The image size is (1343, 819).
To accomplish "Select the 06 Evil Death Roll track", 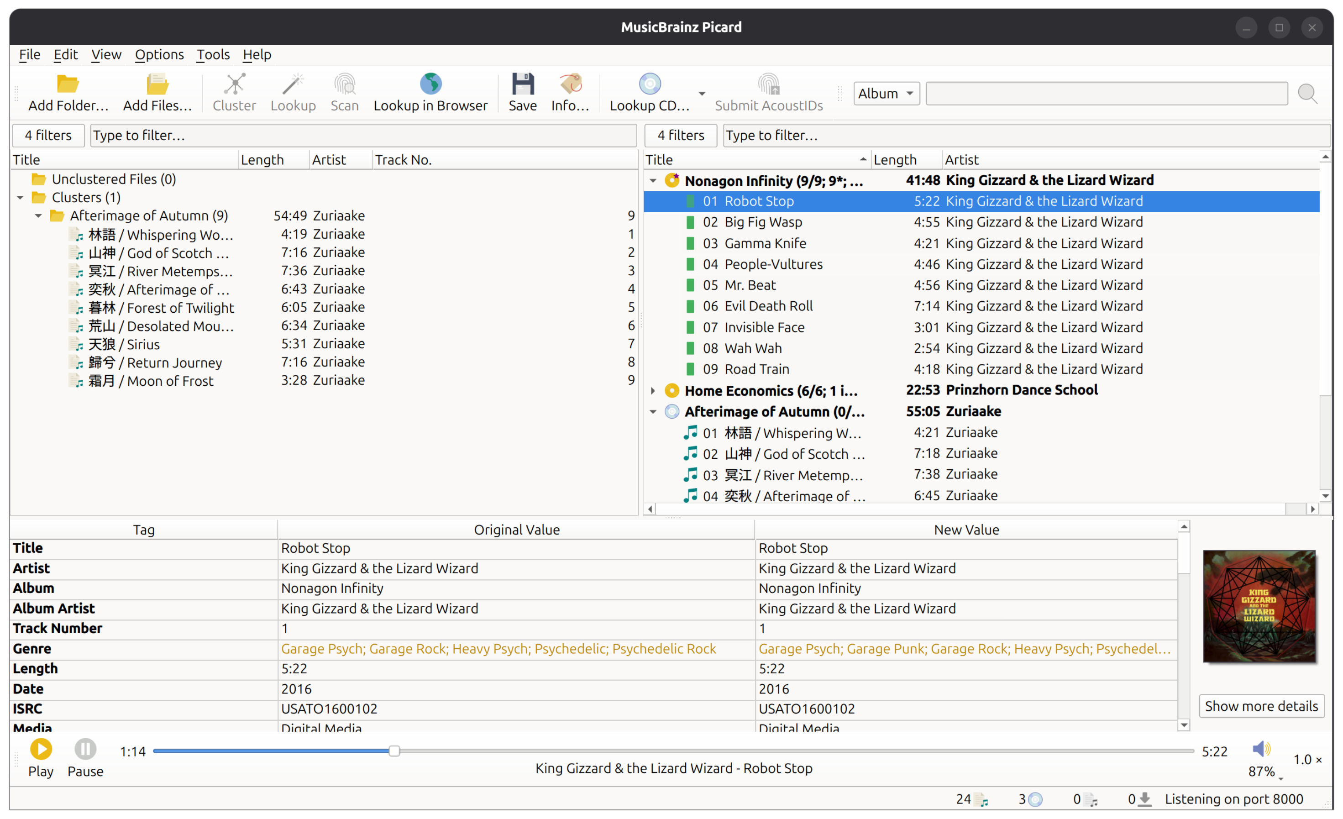I will [981, 306].
